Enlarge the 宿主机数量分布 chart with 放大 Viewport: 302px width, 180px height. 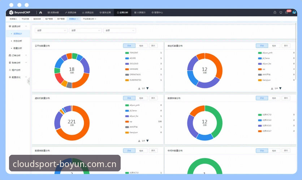pyautogui.click(x=286, y=46)
